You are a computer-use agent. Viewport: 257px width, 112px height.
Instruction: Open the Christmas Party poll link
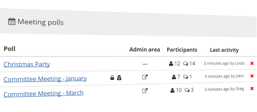(x=27, y=64)
